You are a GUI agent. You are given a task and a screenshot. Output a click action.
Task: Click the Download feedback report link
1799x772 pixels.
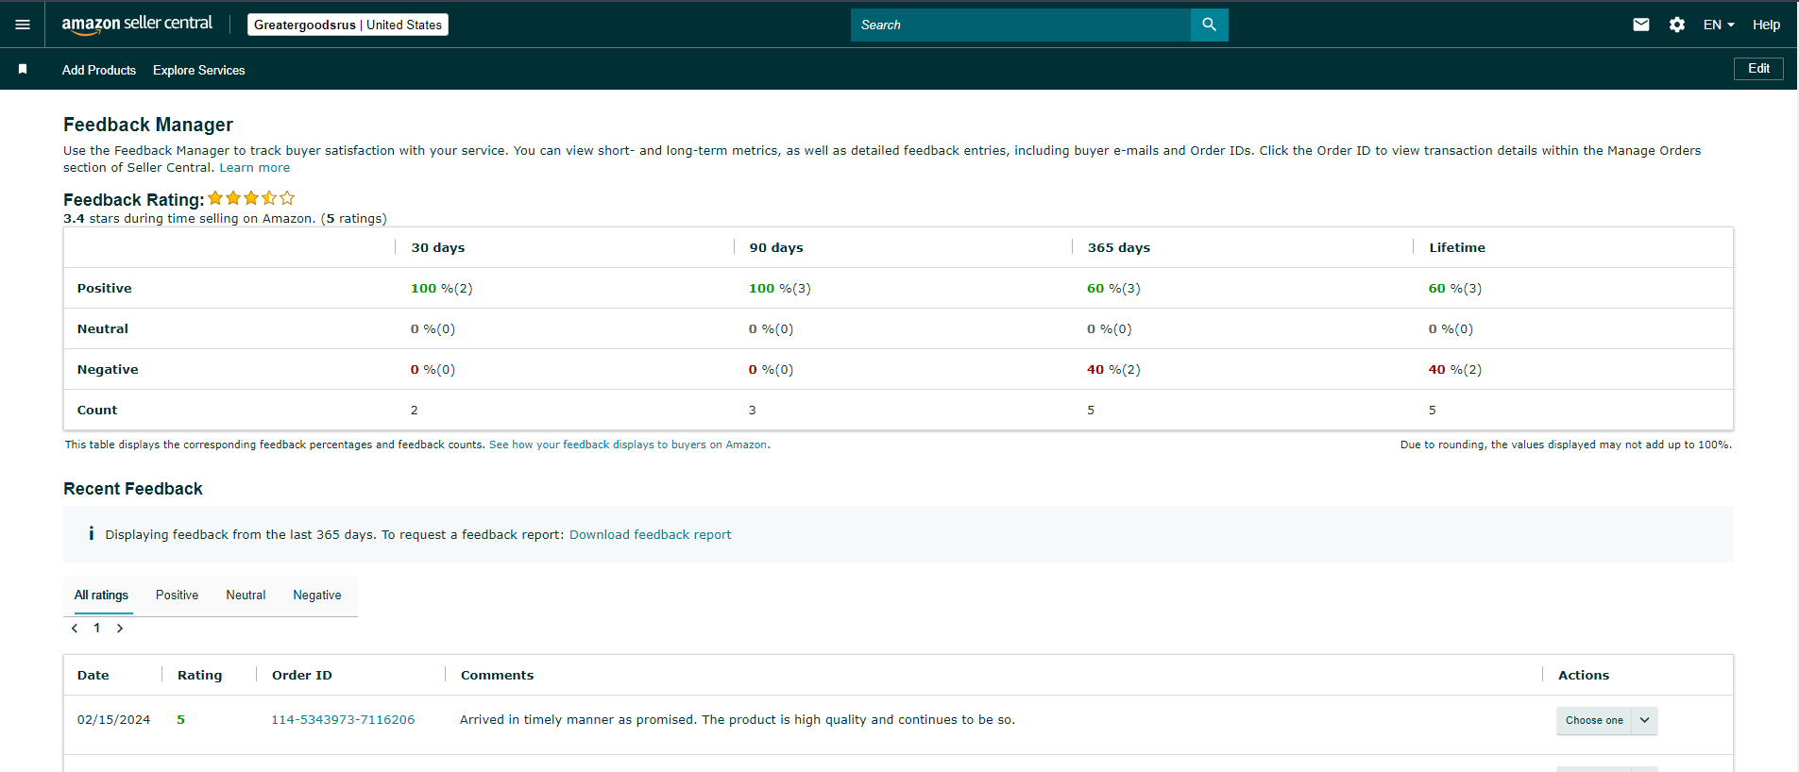click(650, 534)
